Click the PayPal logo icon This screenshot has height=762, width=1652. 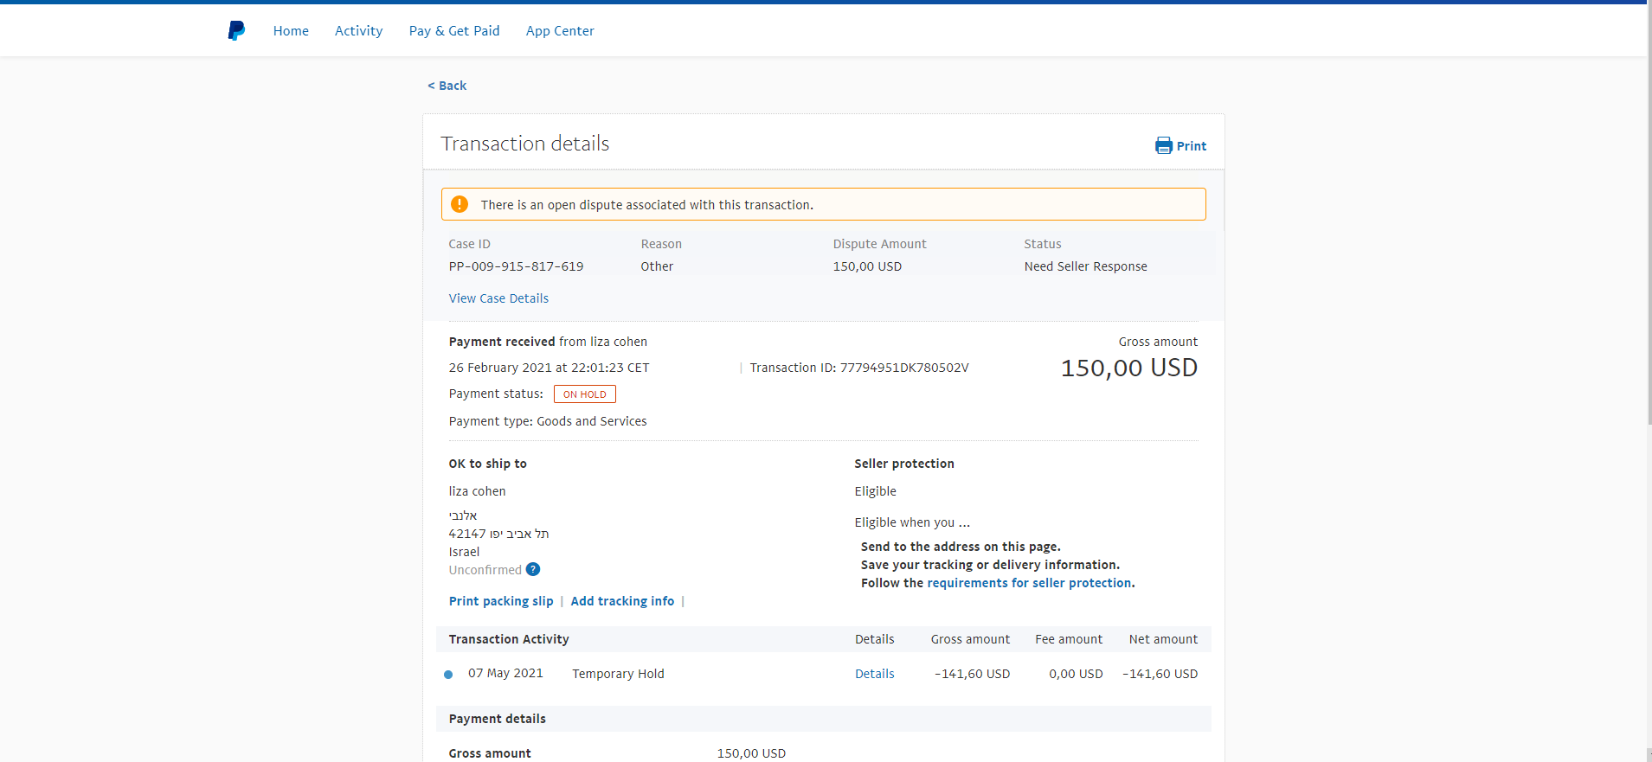coord(236,31)
